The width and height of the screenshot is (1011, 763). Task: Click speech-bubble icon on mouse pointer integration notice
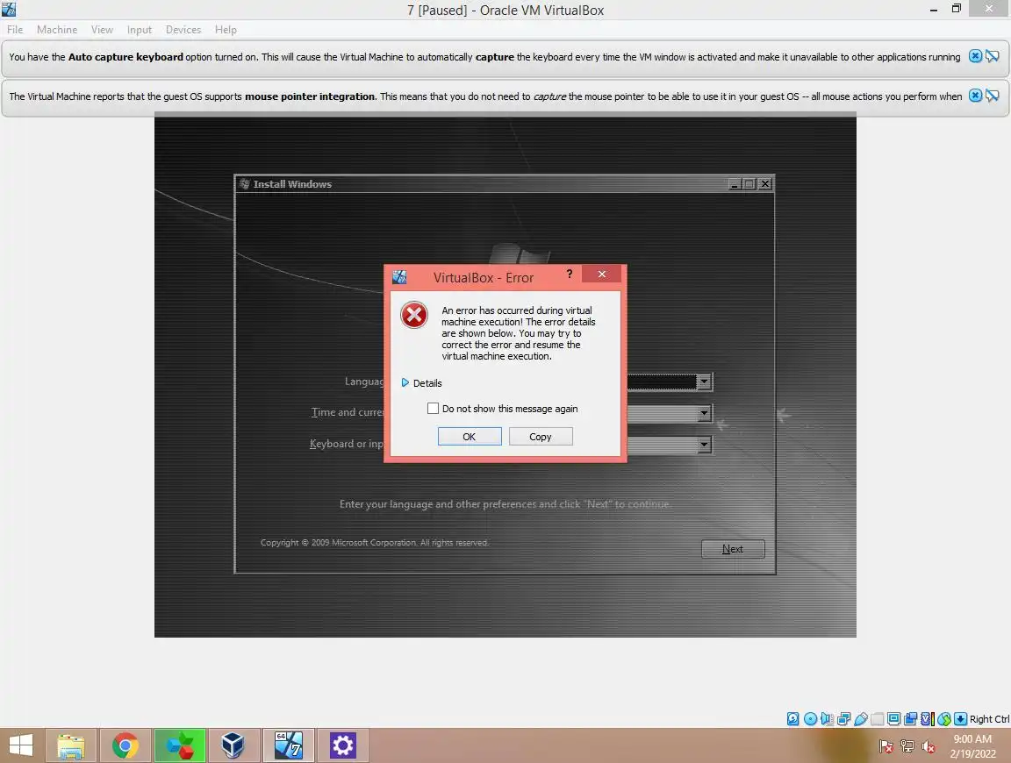click(x=993, y=96)
